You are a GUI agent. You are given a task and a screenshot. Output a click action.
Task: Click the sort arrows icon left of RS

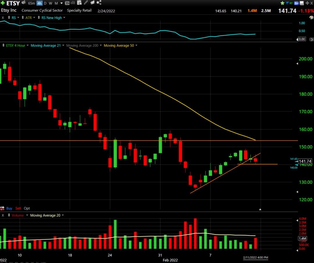[x=9, y=17]
